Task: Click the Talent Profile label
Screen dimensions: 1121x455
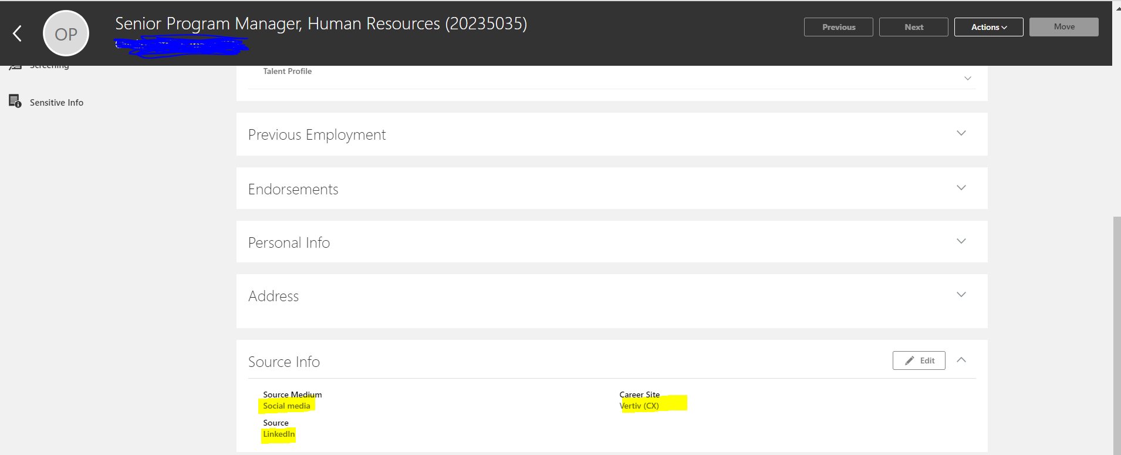Action: coord(288,71)
